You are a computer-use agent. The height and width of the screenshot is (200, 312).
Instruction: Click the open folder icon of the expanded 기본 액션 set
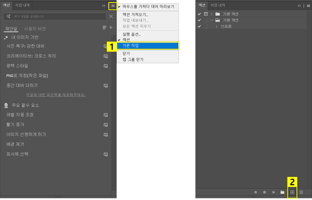coord(218,20)
